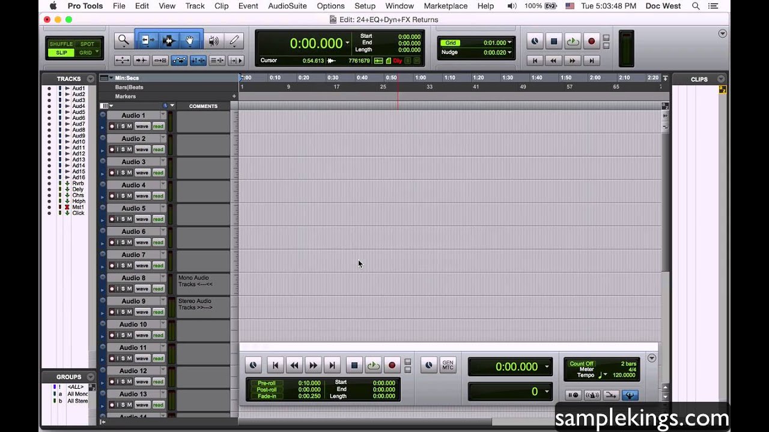Open main counter dropdown in Transport window
Image resolution: width=769 pixels, height=432 pixels.
pyautogui.click(x=546, y=367)
